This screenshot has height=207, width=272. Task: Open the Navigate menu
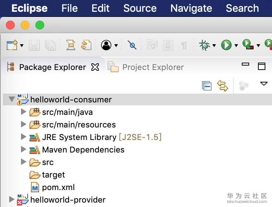pos(191,8)
